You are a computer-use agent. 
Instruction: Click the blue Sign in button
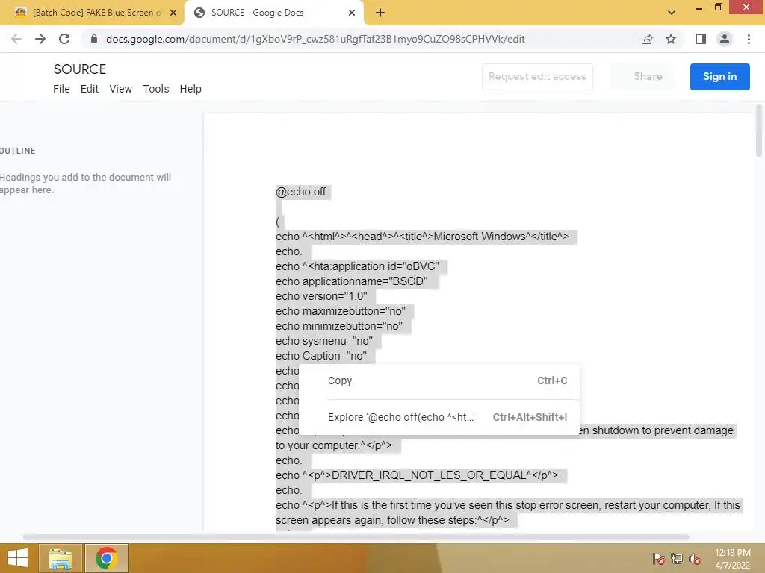pyautogui.click(x=719, y=77)
